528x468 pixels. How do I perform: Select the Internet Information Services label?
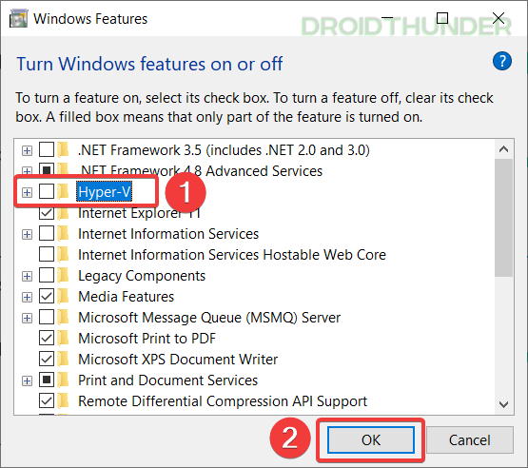(x=168, y=234)
